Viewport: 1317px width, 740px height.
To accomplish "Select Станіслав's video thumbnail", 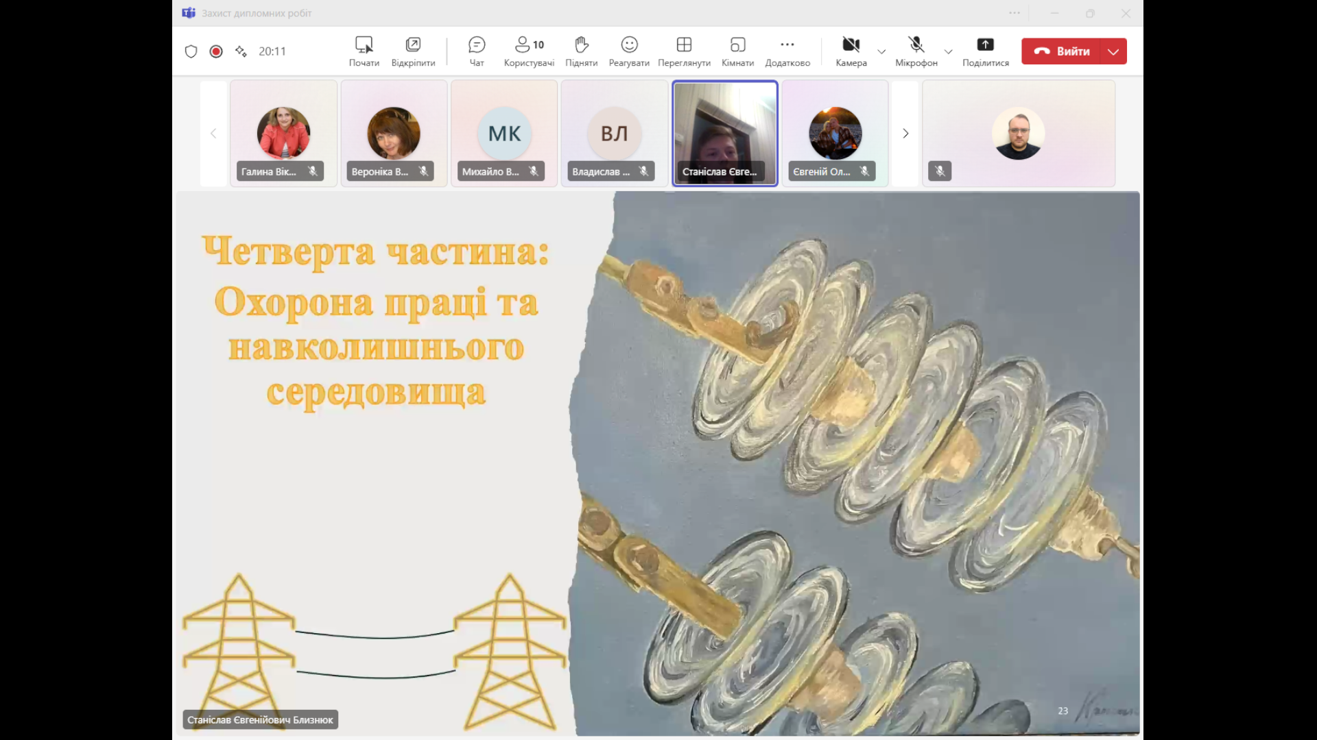I will (724, 132).
